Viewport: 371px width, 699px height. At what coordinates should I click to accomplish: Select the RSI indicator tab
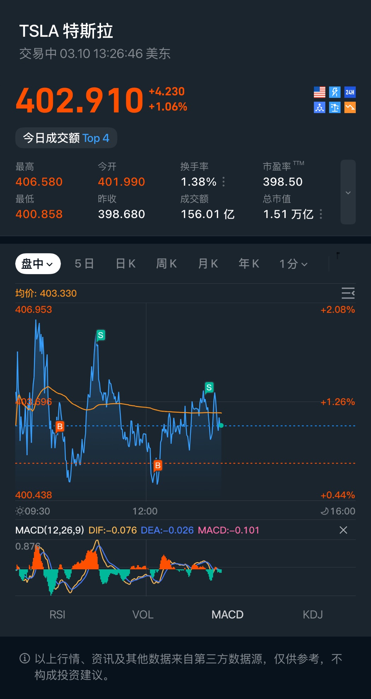57,615
